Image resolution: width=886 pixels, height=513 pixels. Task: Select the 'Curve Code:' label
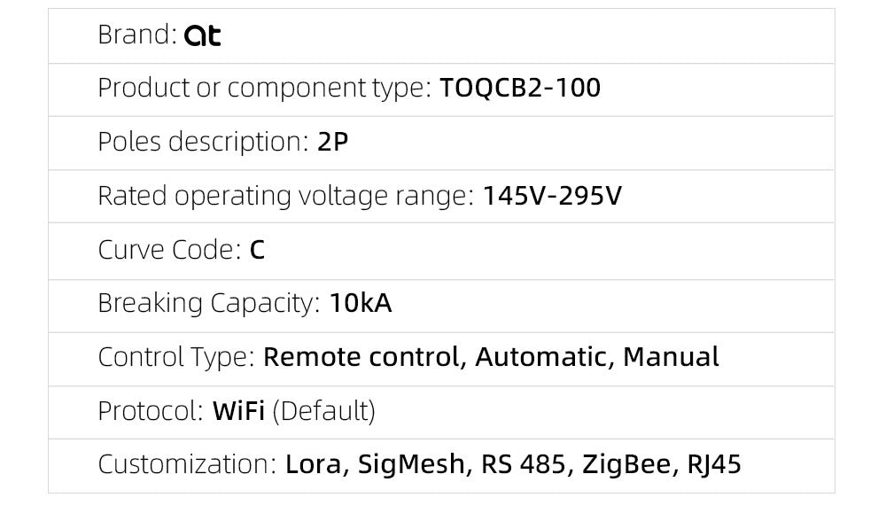[170, 250]
